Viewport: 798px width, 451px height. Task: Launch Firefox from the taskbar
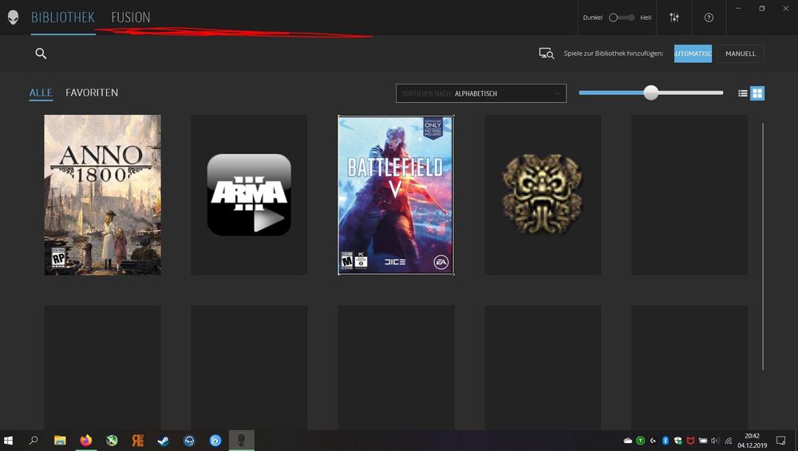click(x=86, y=440)
